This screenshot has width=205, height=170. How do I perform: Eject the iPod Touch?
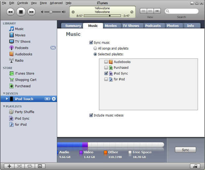click(54, 99)
